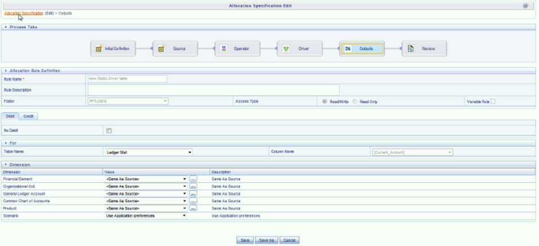Click the Cancel button
The height and width of the screenshot is (246, 539).
(290, 240)
